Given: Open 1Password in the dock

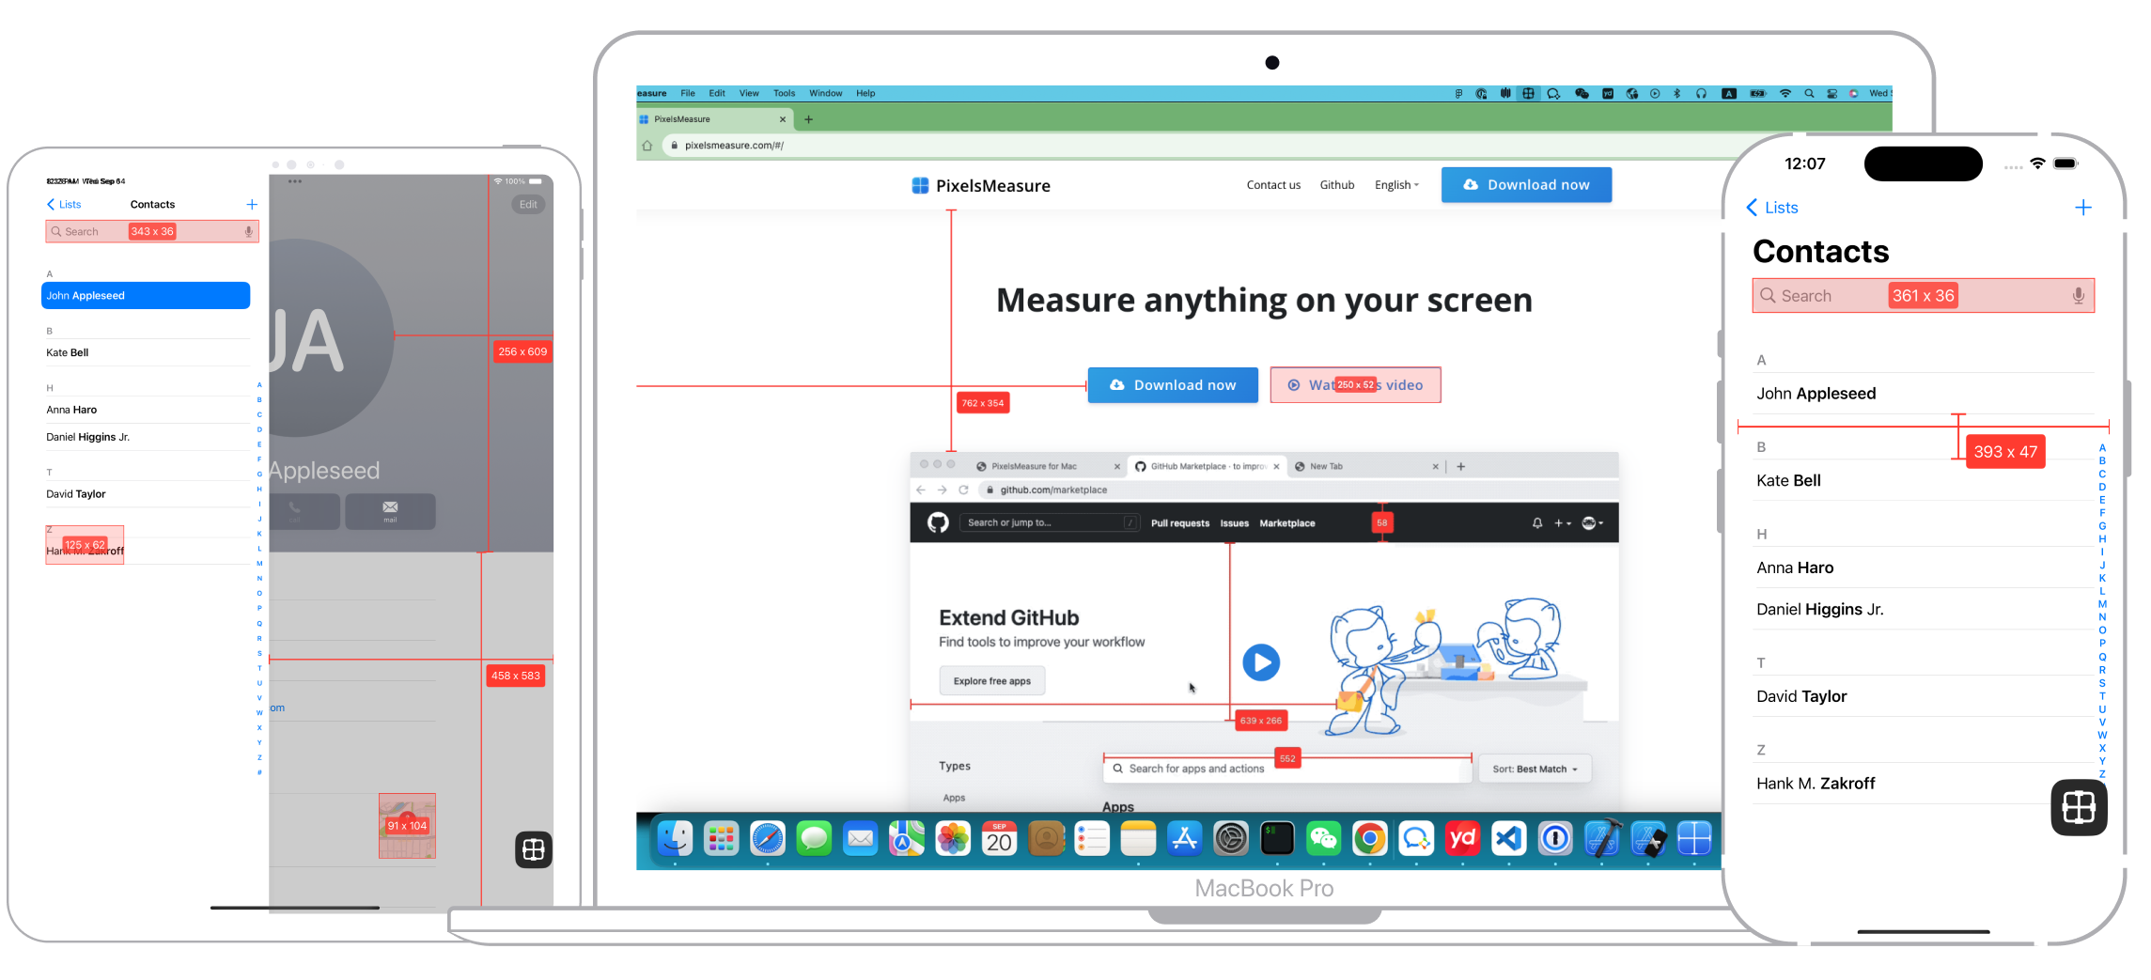Looking at the screenshot, I should pyautogui.click(x=1555, y=839).
